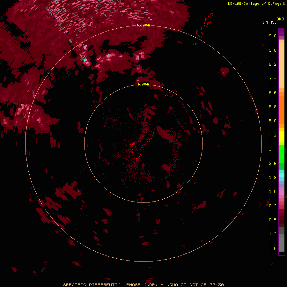Click the 0.2 scale value
The height and width of the screenshot is (287, 287).
pos(273,206)
